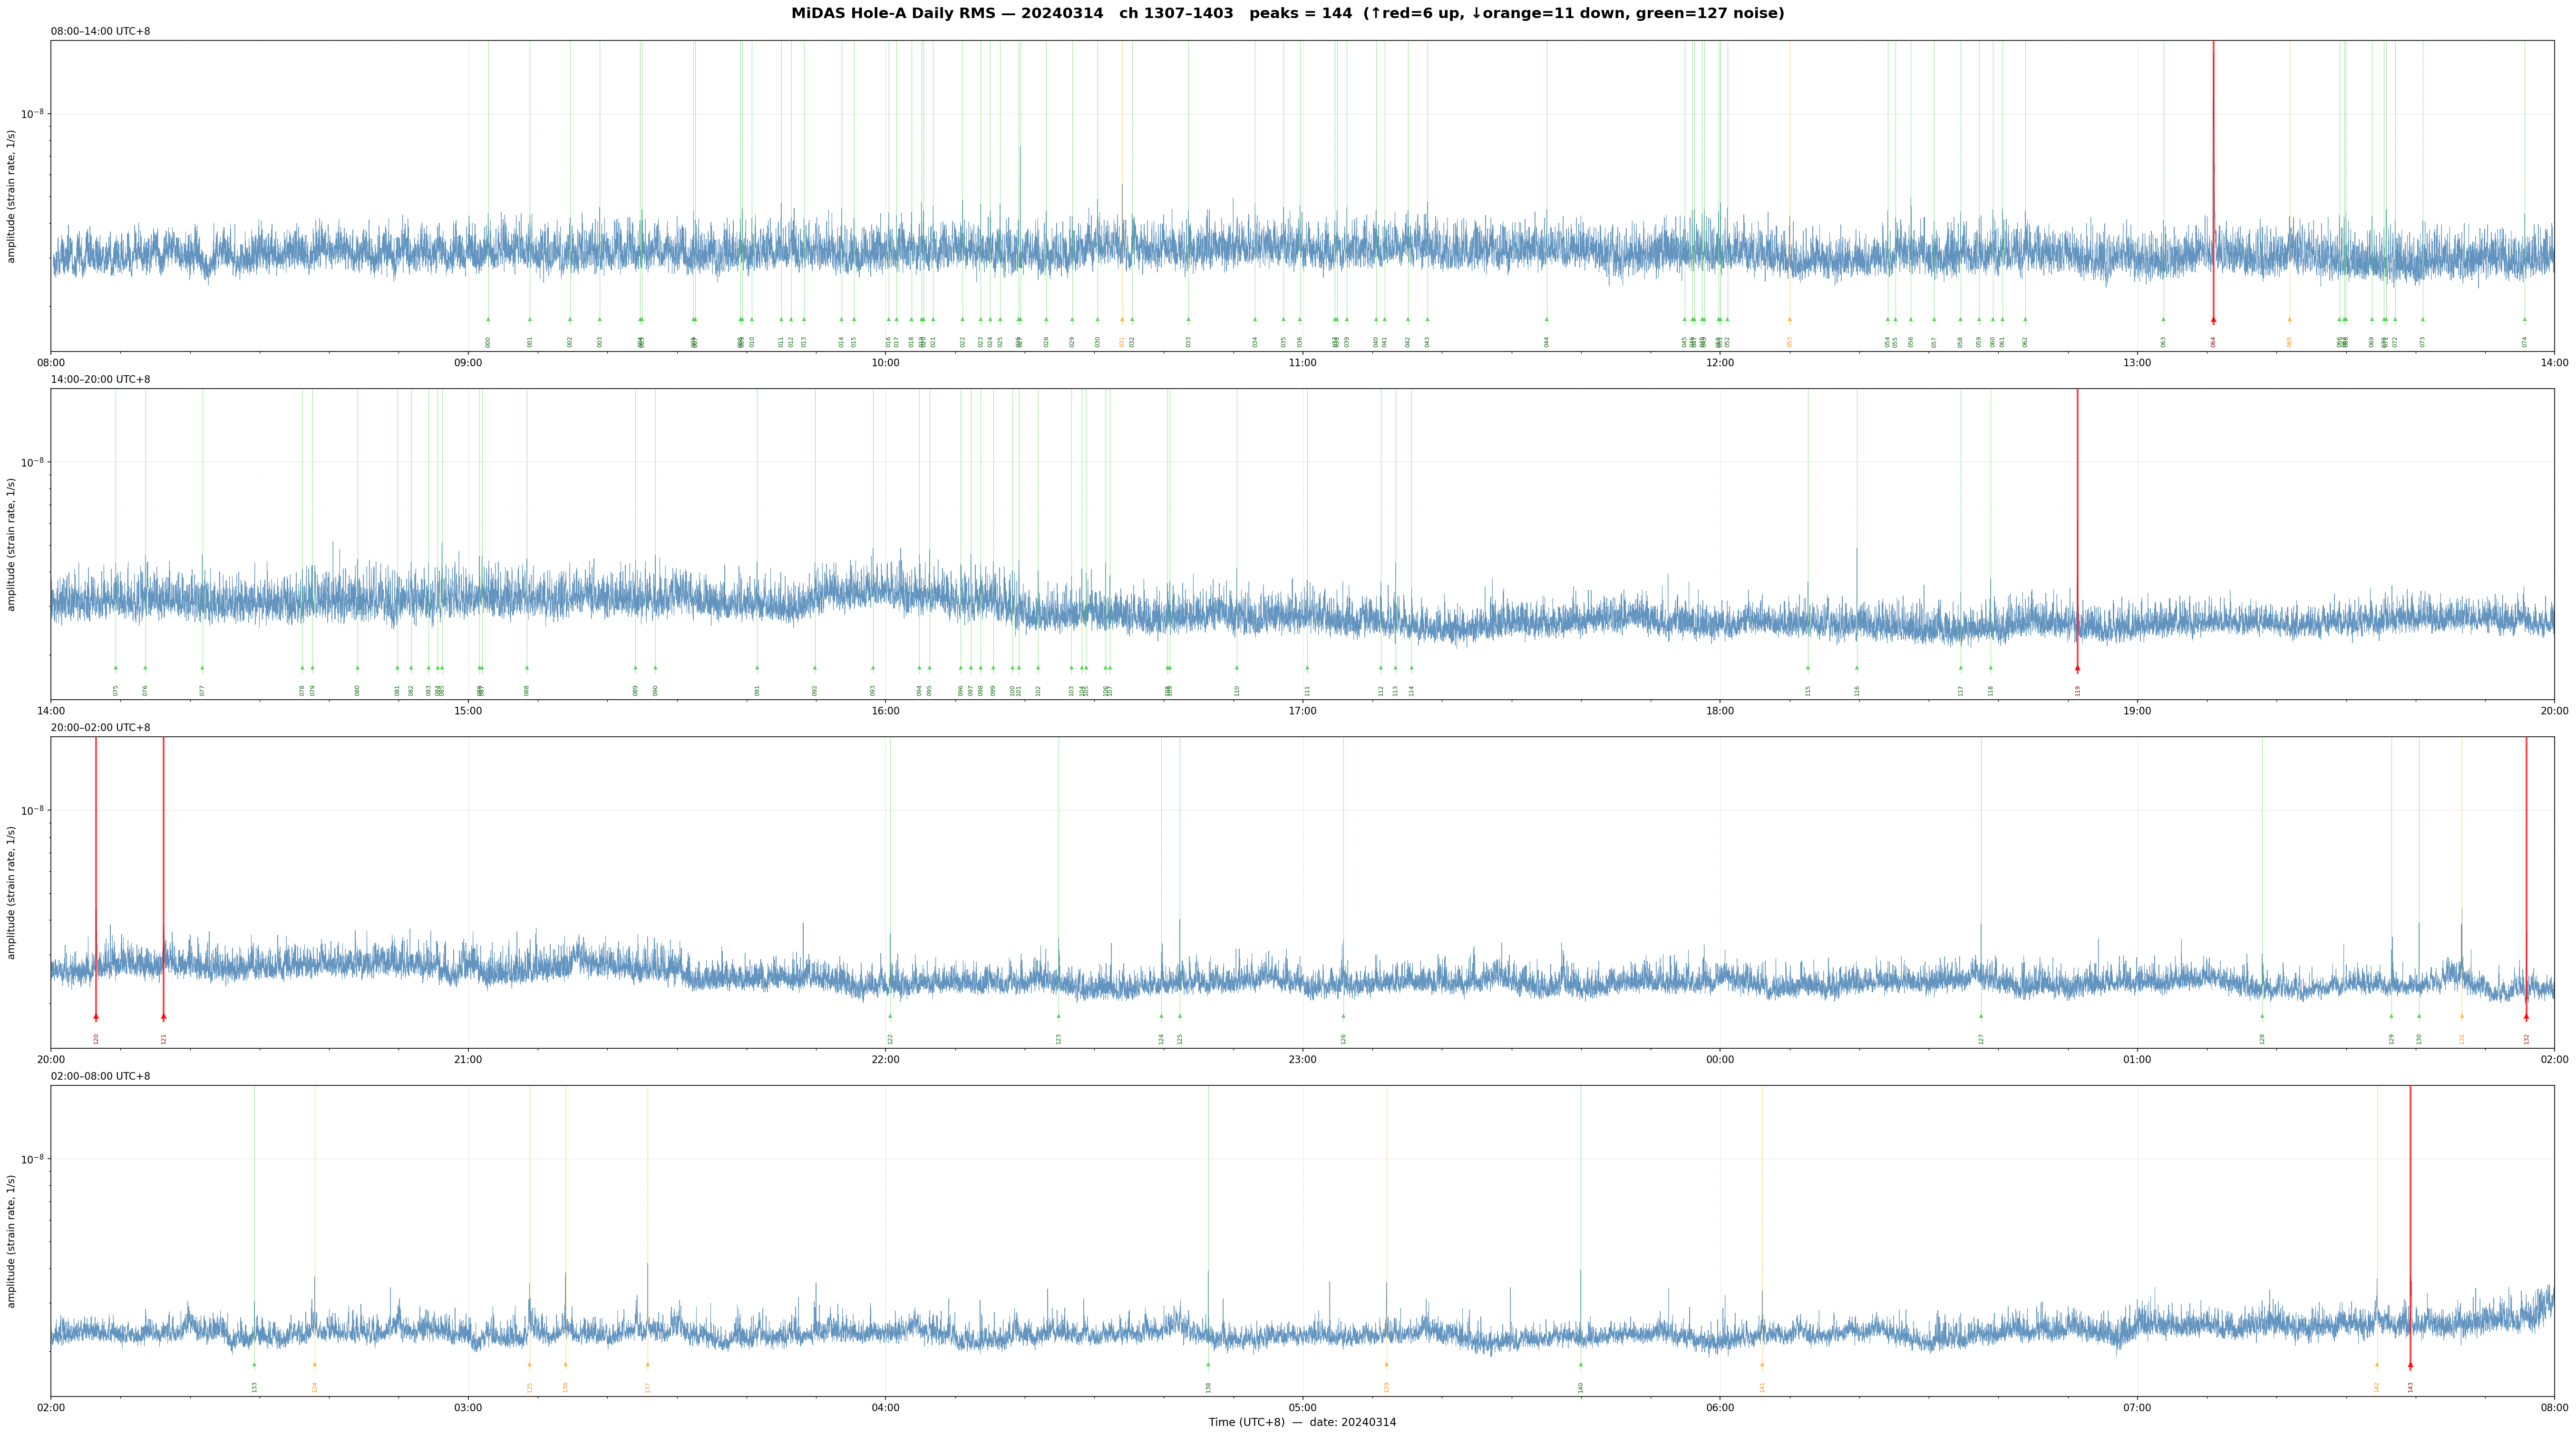Click the green peak marker labeled 123
This screenshot has width=2576, height=1435.
(1059, 1016)
